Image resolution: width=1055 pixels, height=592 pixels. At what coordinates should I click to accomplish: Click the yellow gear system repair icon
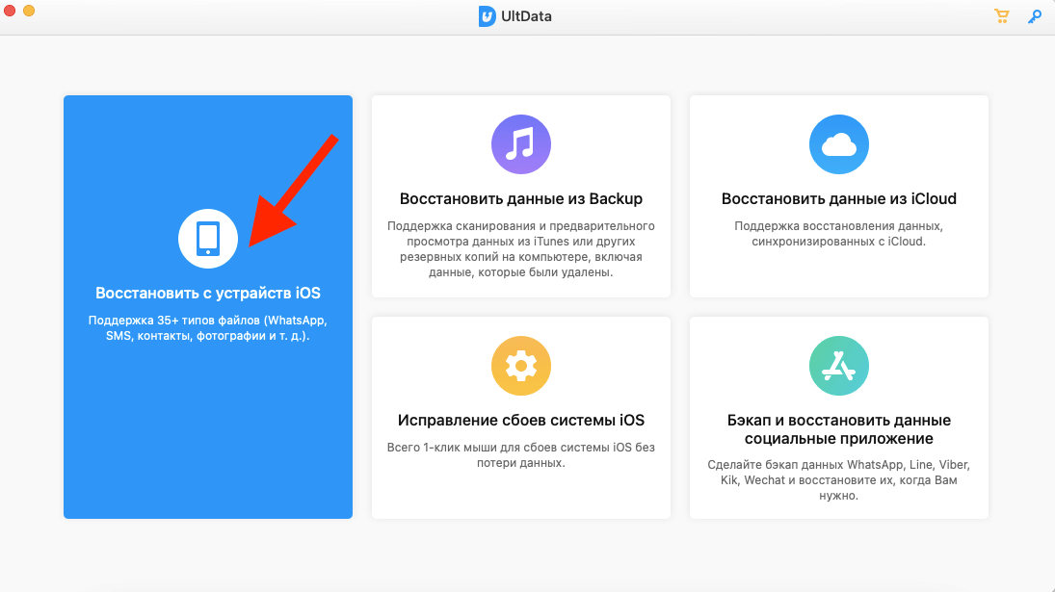click(x=521, y=366)
